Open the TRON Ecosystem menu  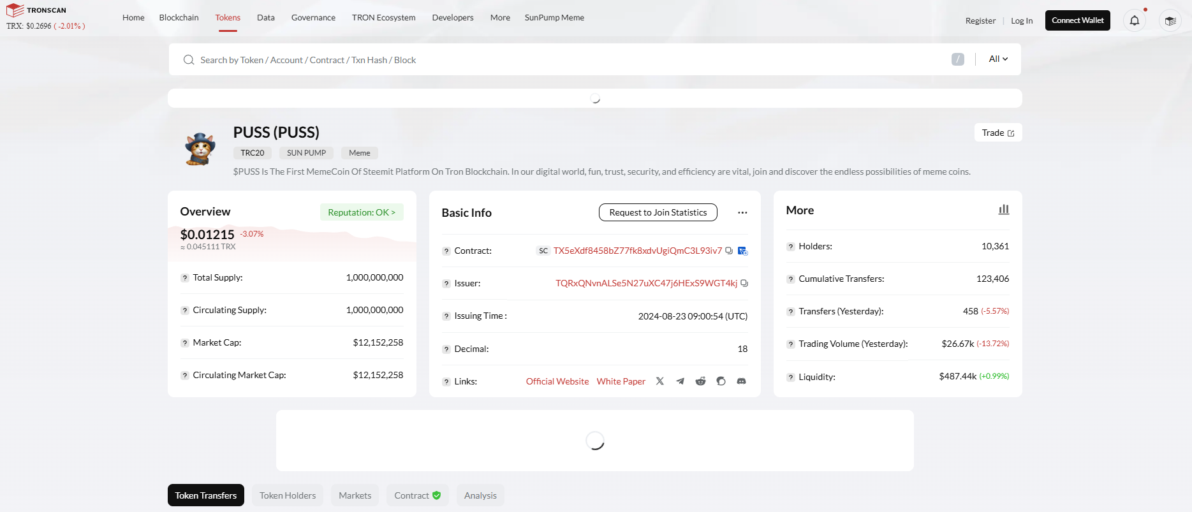383,17
